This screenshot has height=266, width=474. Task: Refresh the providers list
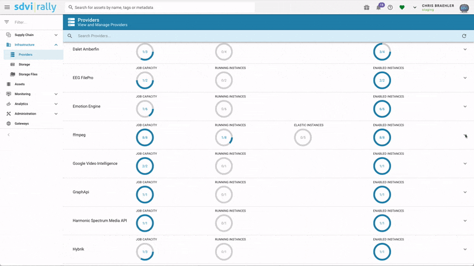click(x=464, y=36)
